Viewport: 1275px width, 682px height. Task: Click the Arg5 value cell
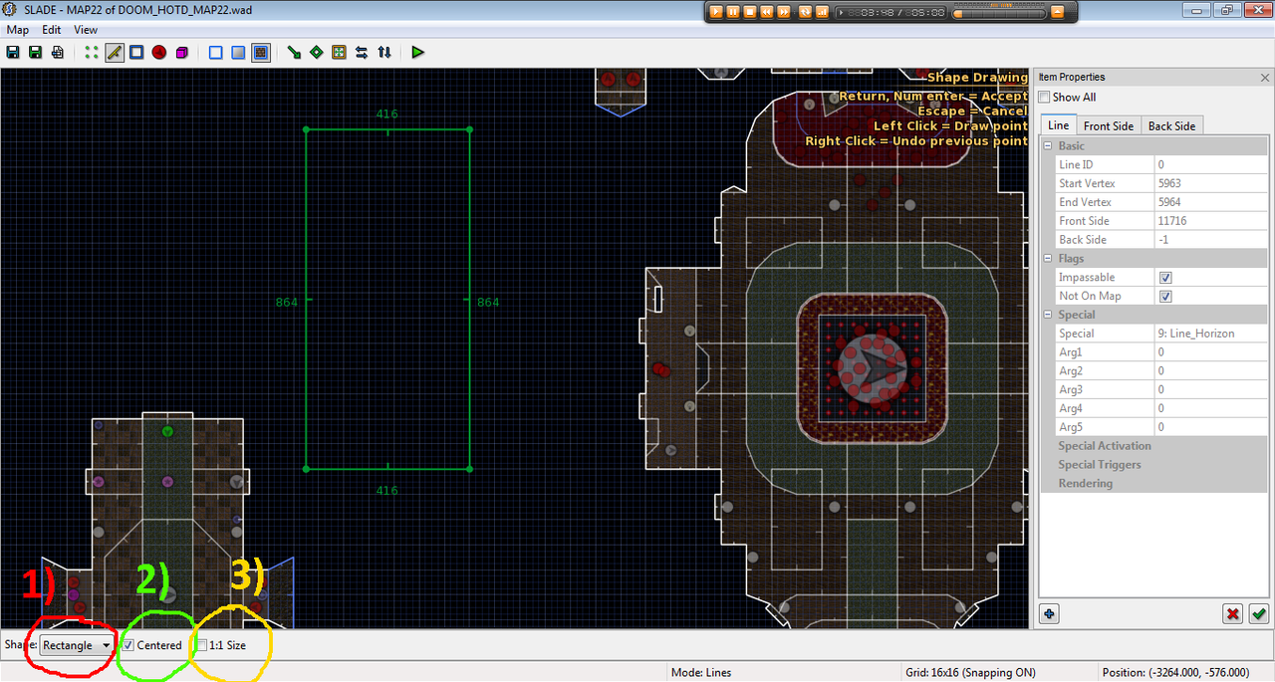click(x=1211, y=427)
